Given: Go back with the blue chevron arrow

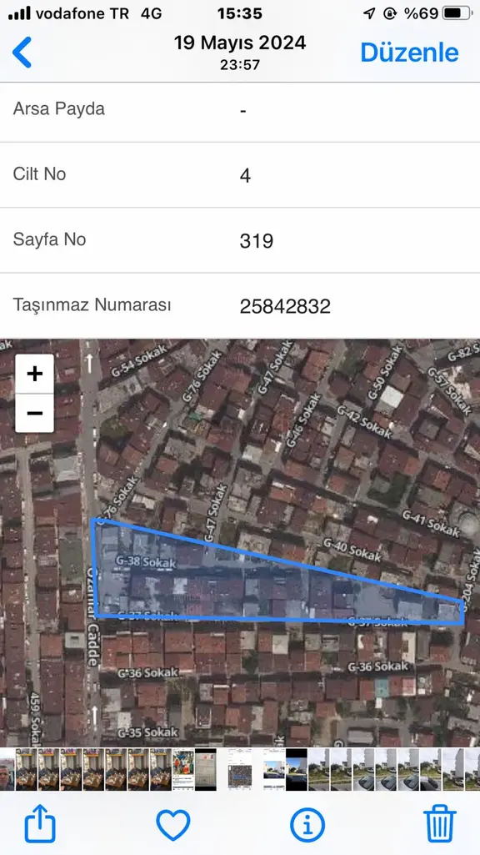Looking at the screenshot, I should pyautogui.click(x=22, y=53).
